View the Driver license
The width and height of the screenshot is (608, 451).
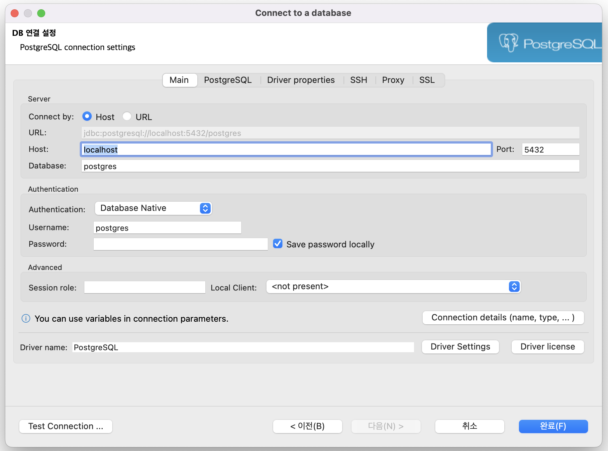pyautogui.click(x=547, y=347)
